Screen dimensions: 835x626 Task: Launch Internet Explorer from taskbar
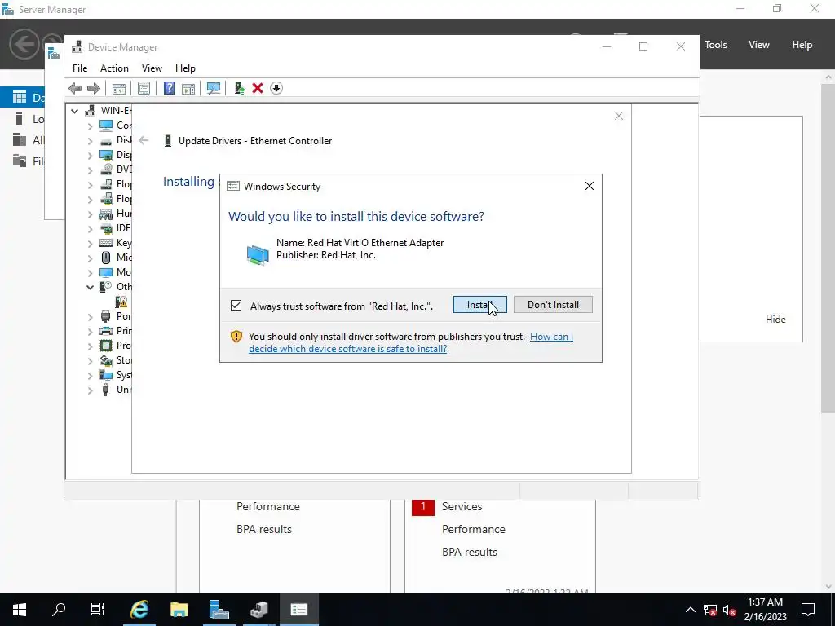pos(139,610)
